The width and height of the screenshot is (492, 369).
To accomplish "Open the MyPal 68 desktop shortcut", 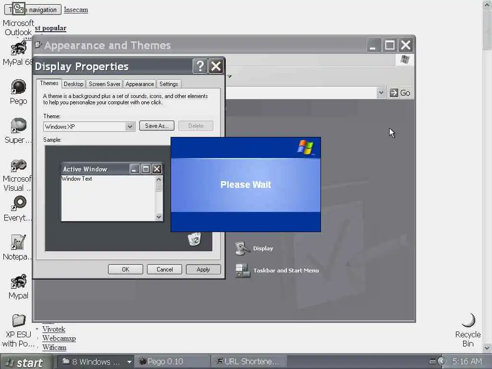I will pos(18,53).
